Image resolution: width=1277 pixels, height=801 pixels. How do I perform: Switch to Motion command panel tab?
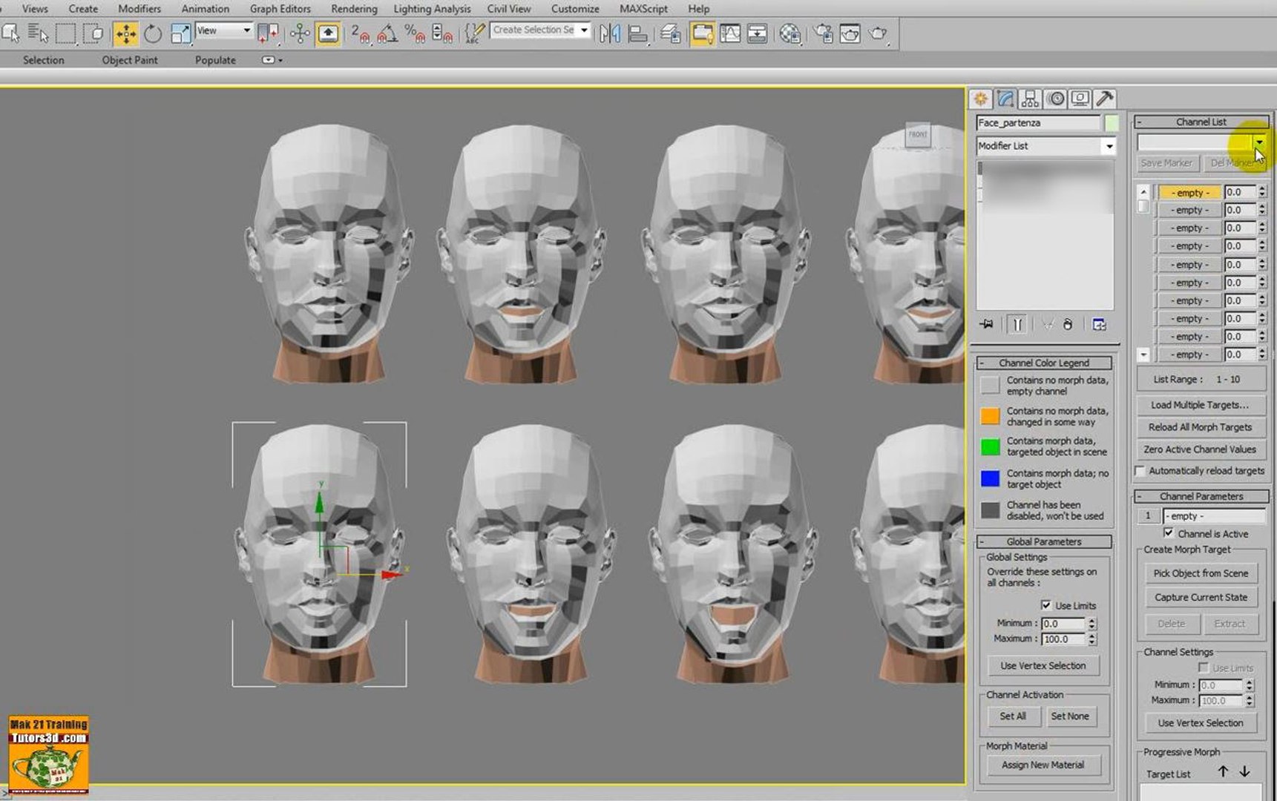pyautogui.click(x=1056, y=99)
